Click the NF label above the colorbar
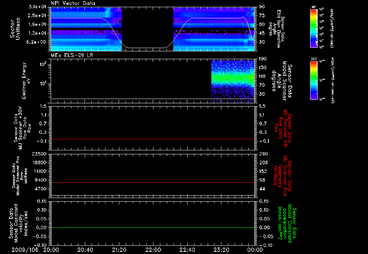The width and height of the screenshot is (368, 254). (314, 7)
